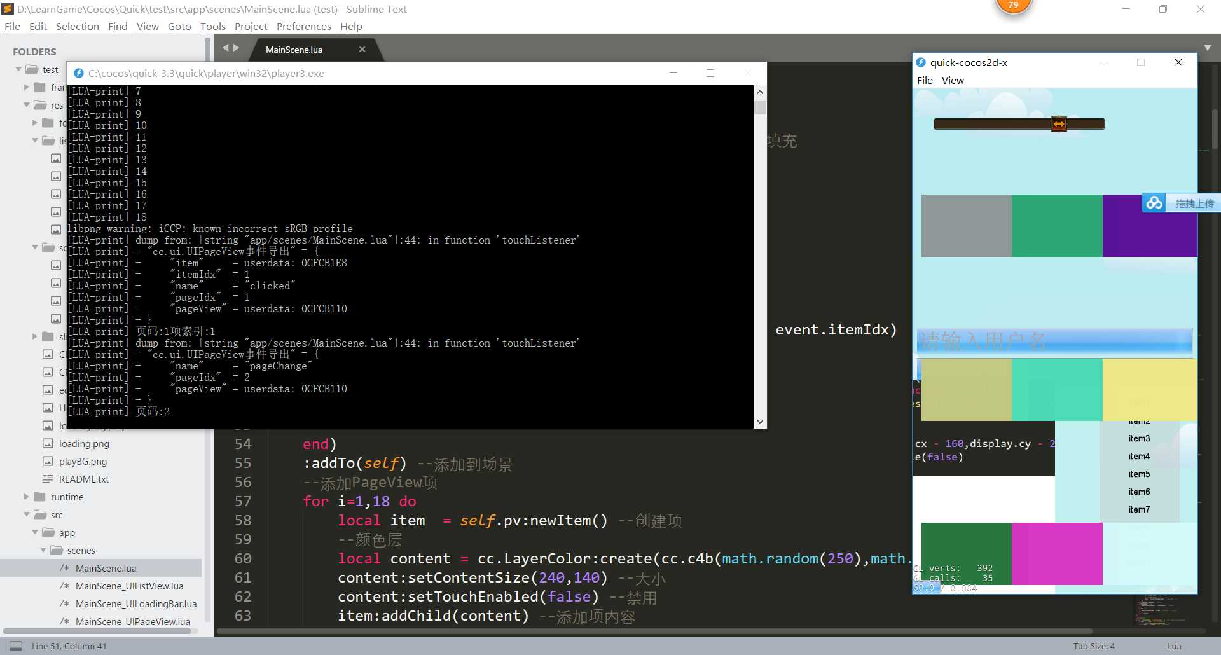The image size is (1221, 655).
Task: Click the magenta tile at bottom
Action: (x=1057, y=554)
